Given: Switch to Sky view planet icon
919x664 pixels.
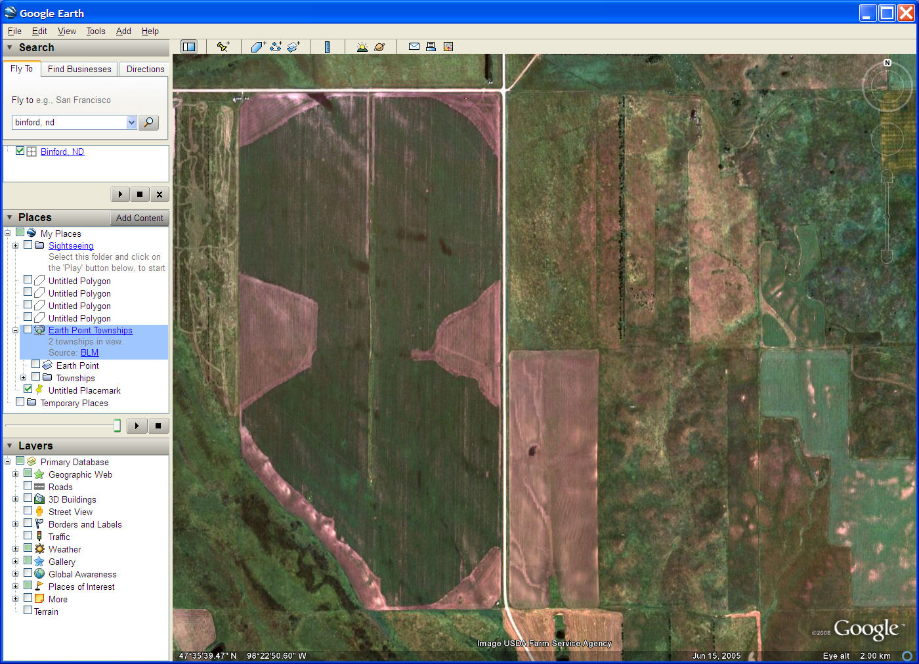Looking at the screenshot, I should [x=379, y=47].
